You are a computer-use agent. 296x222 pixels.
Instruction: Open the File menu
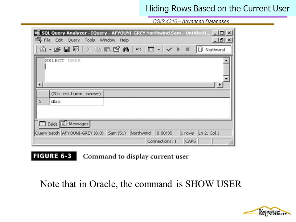coord(47,40)
